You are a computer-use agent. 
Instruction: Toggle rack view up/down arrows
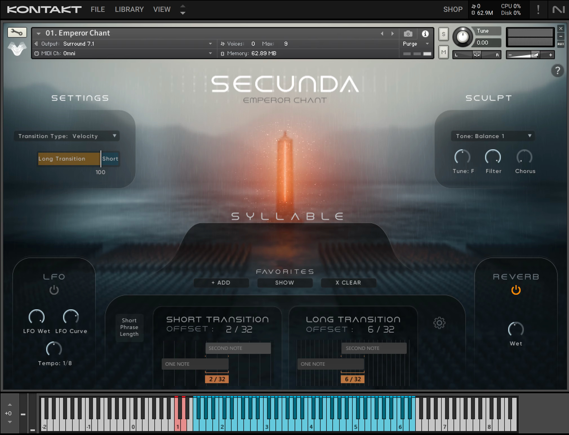tap(183, 10)
